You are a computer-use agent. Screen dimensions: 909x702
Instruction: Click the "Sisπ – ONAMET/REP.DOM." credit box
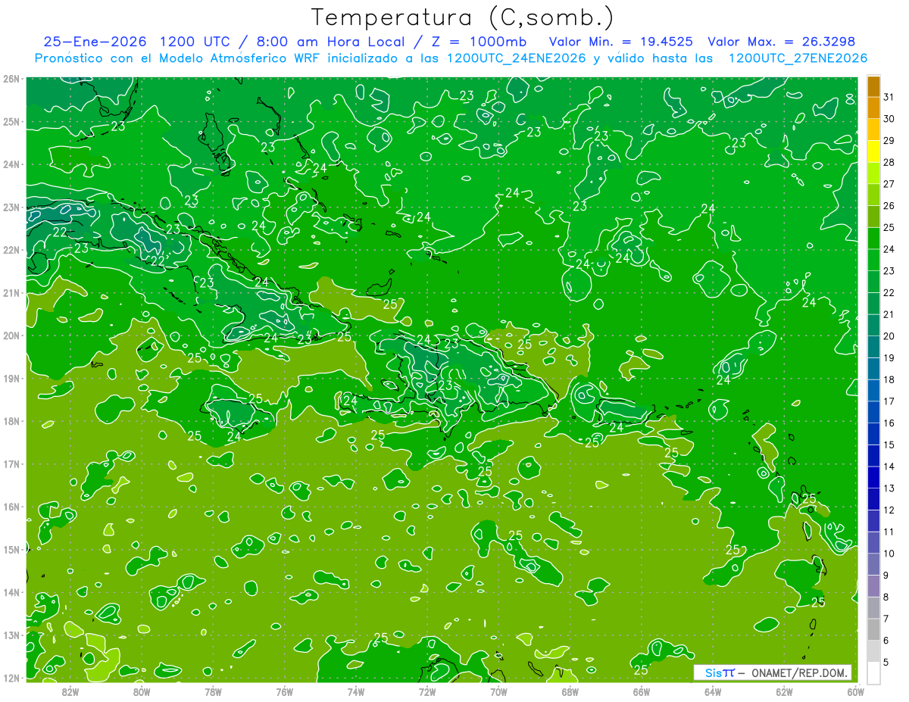773,672
